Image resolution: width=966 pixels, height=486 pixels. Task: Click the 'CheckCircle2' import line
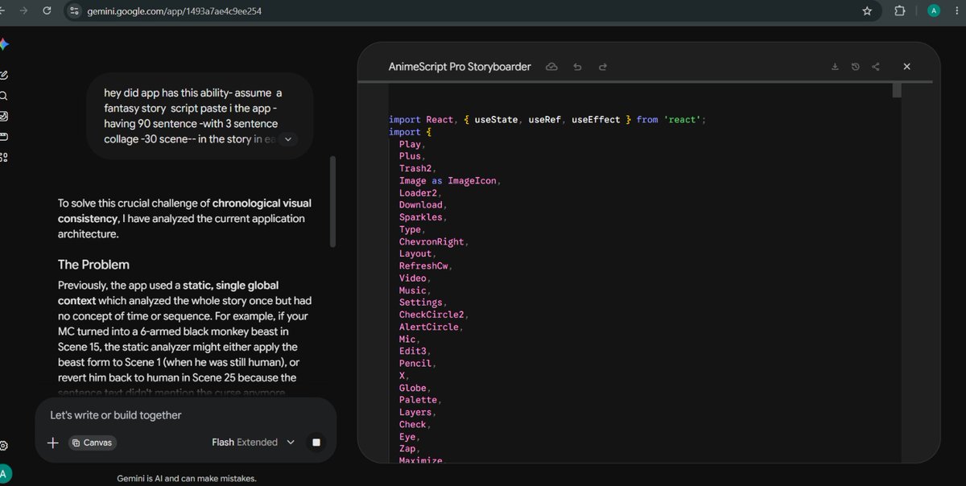click(x=431, y=315)
